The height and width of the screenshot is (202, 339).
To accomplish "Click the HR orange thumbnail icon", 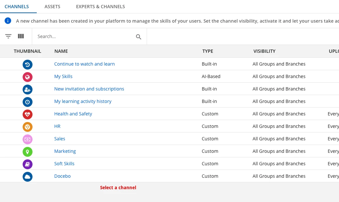I will (28, 127).
